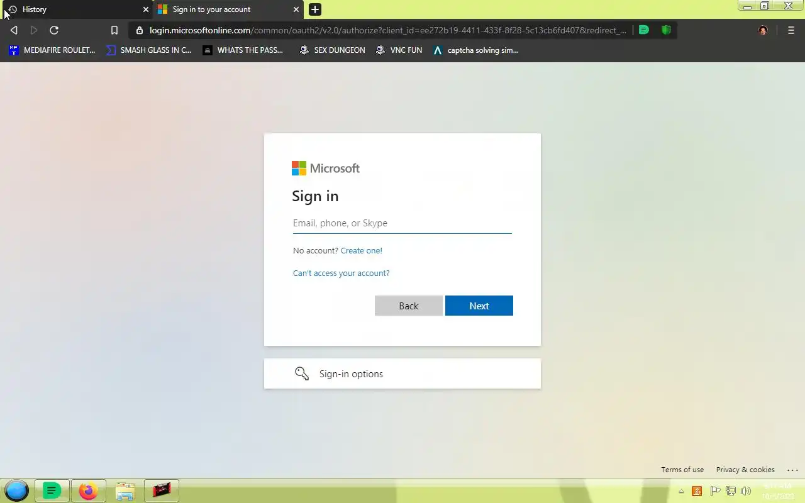
Task: Click the browser forward arrow
Action: coord(34,30)
